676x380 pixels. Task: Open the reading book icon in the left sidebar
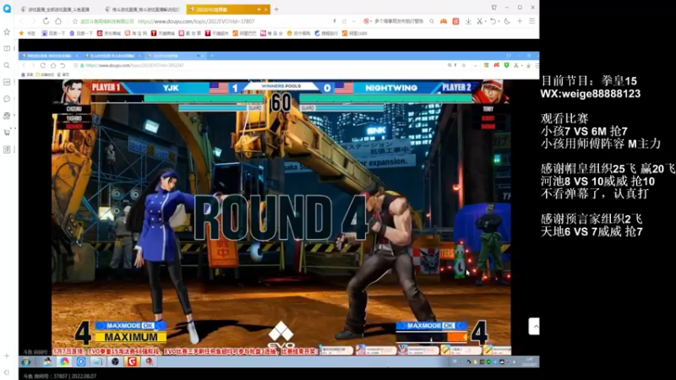7,49
